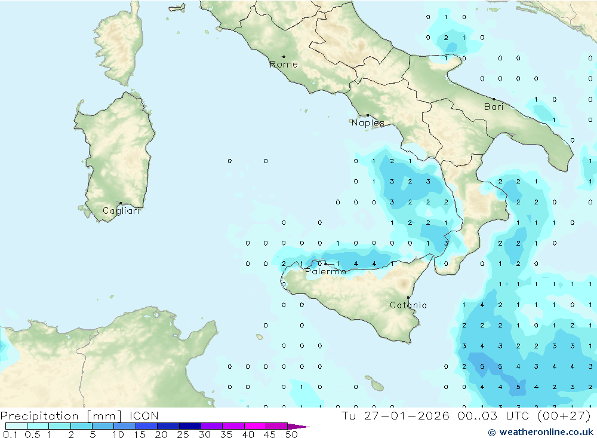Pick the 35–40 mm legend swatch
This screenshot has height=438, width=597.
(x=233, y=426)
